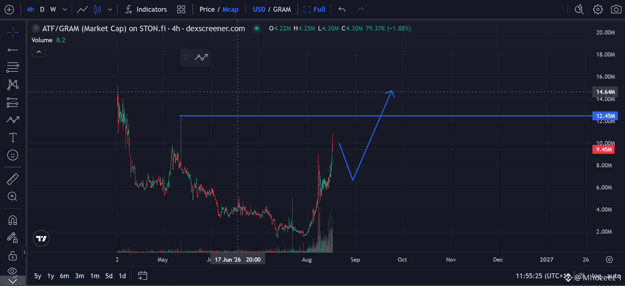
Task: Grab the floating drawing toolbar handle
Action: click(186, 58)
